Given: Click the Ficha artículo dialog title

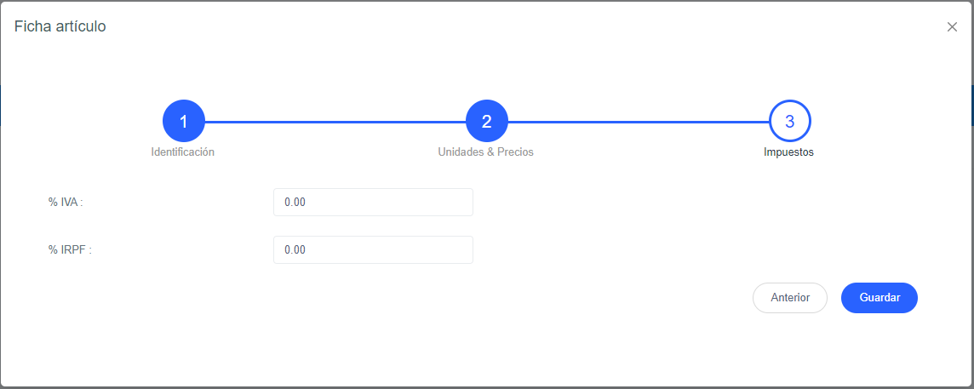Looking at the screenshot, I should point(60,26).
